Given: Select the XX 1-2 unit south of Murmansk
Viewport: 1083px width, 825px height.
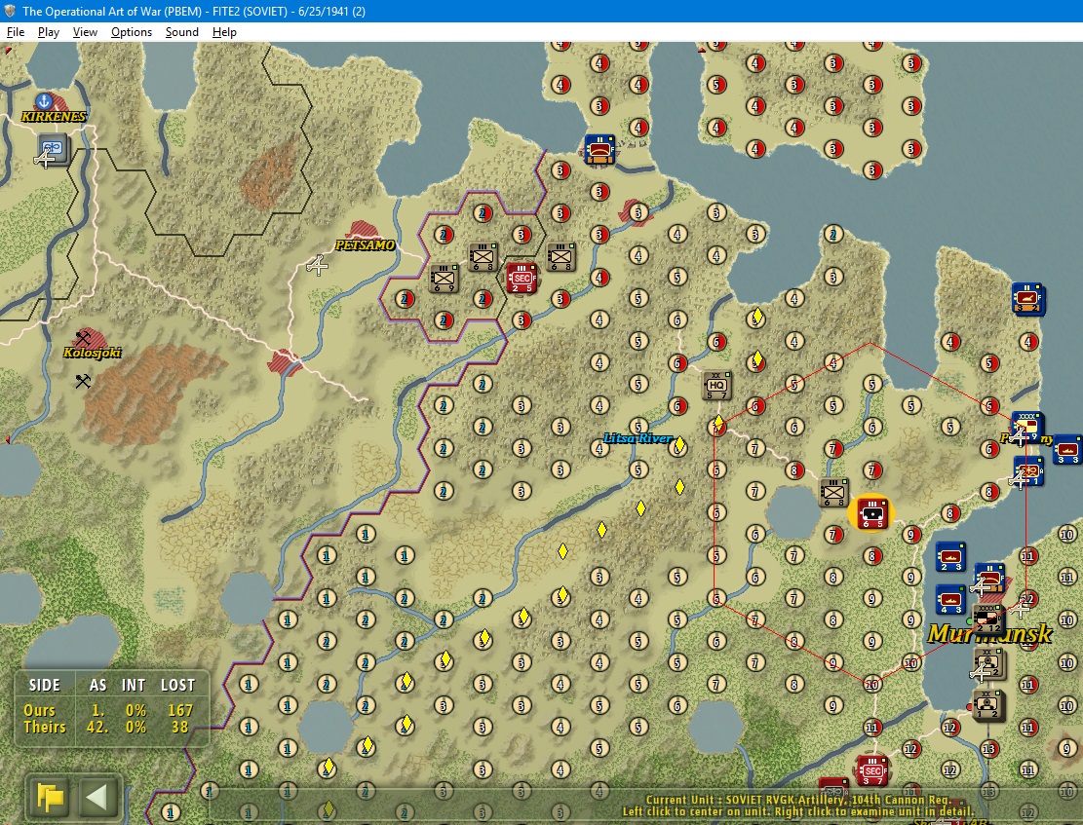Looking at the screenshot, I should coord(988,705).
